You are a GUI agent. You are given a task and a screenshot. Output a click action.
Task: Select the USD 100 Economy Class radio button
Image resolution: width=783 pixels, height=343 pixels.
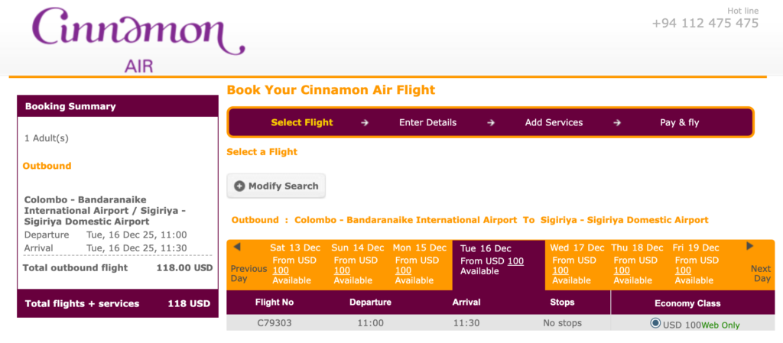[655, 324]
